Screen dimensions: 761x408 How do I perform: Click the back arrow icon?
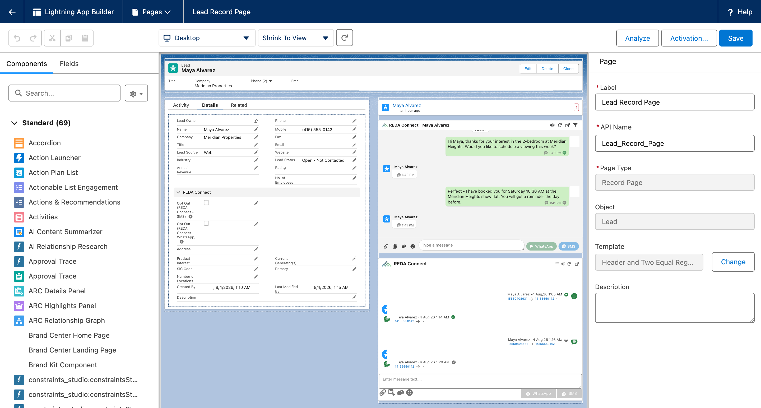tap(12, 12)
